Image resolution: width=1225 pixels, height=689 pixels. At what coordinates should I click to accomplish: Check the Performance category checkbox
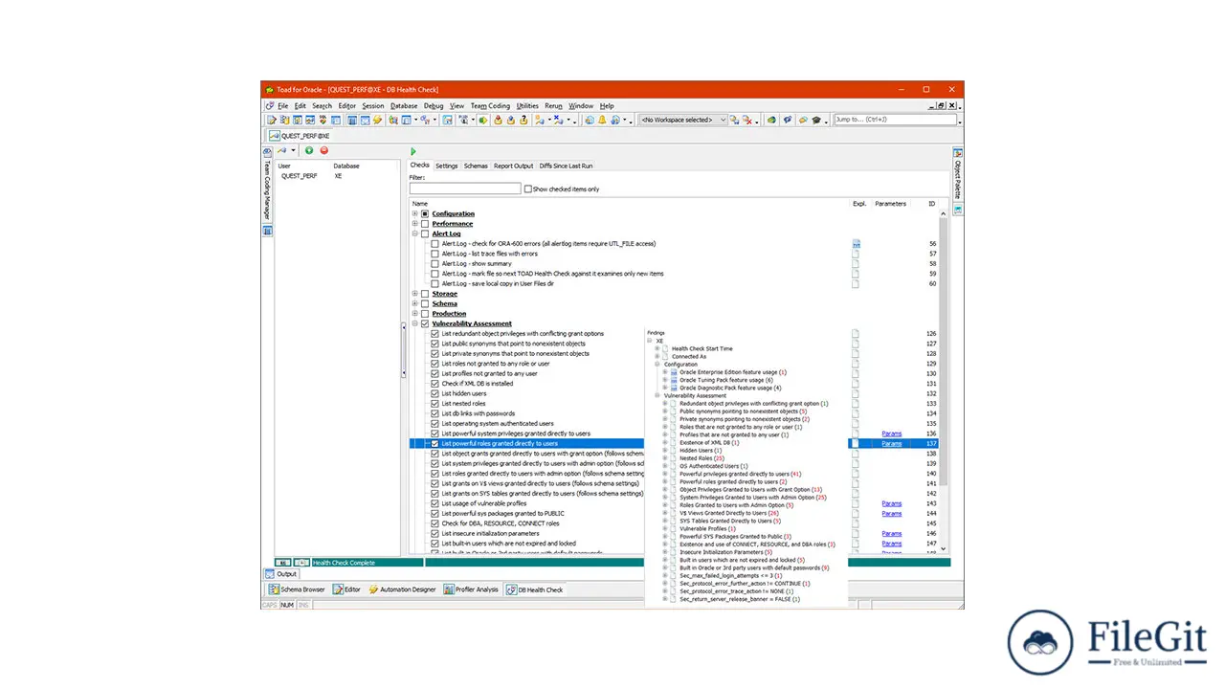pyautogui.click(x=425, y=224)
